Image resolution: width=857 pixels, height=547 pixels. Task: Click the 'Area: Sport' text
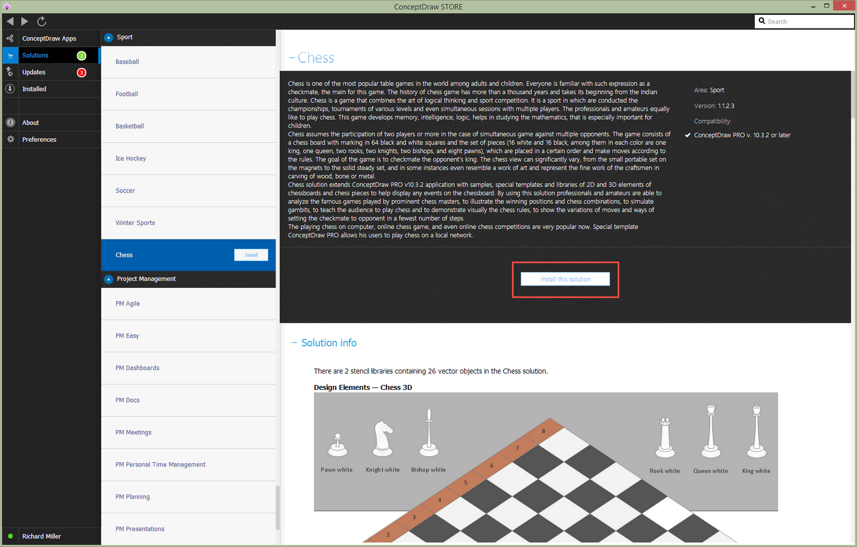point(709,90)
